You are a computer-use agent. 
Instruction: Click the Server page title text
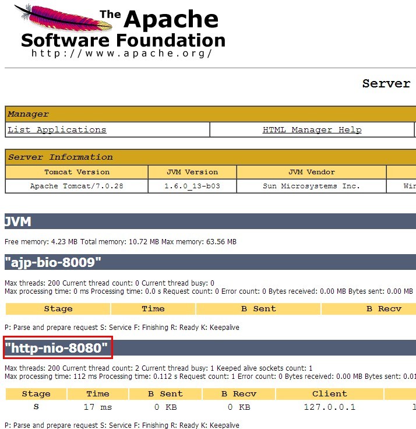point(386,83)
